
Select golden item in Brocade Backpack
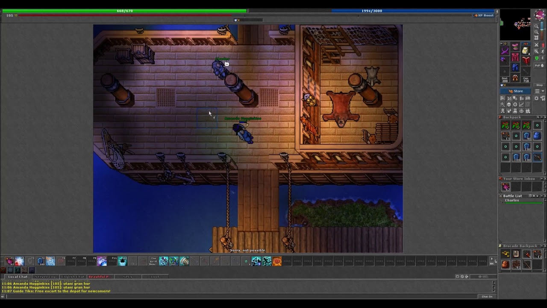506,254
